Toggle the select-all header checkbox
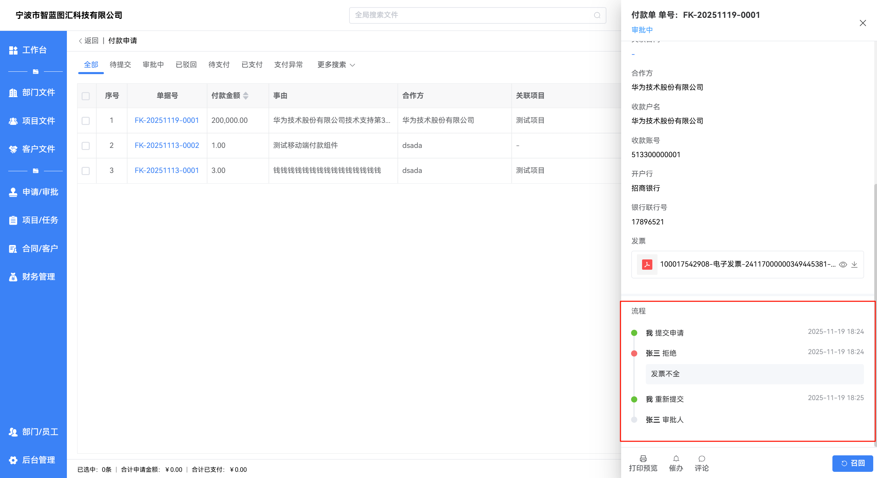The width and height of the screenshot is (877, 478). (86, 96)
